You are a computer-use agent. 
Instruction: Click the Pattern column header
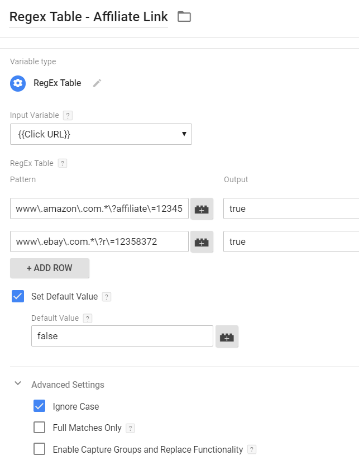click(x=23, y=179)
